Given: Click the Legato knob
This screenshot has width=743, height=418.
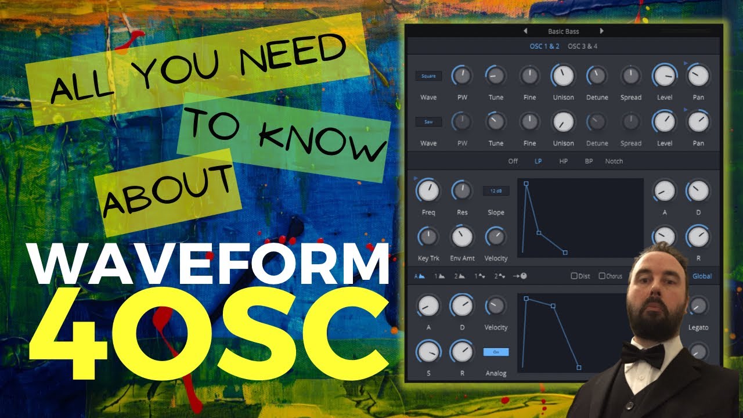Looking at the screenshot, I should click(698, 305).
